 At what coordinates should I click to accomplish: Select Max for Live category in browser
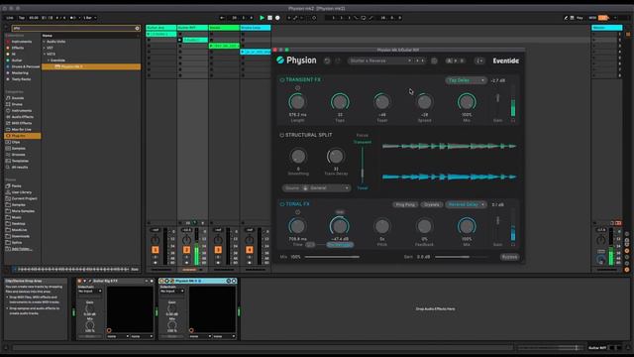tap(21, 130)
